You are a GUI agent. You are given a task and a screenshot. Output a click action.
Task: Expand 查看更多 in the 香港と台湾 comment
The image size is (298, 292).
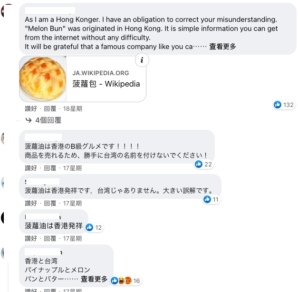click(94, 279)
